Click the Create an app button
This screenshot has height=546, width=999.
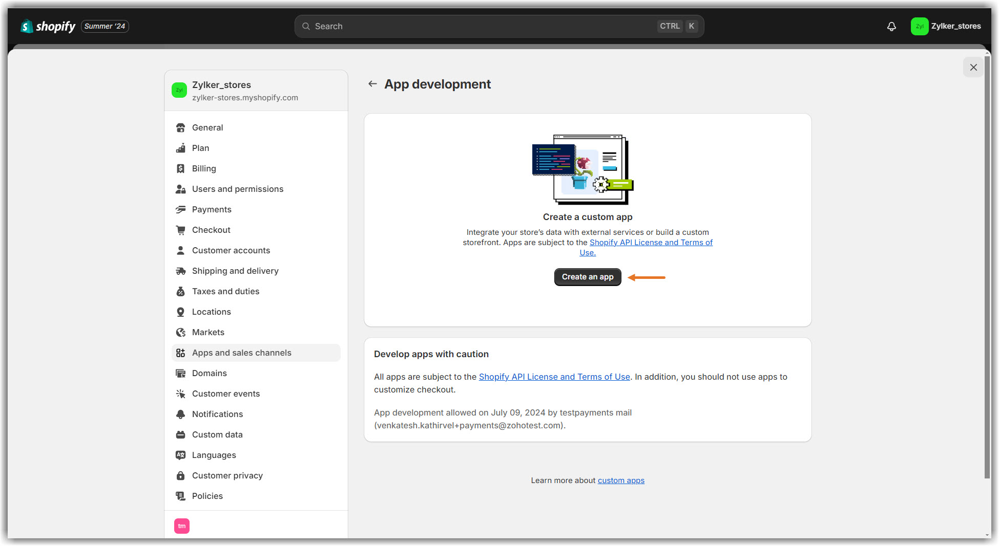tap(588, 277)
